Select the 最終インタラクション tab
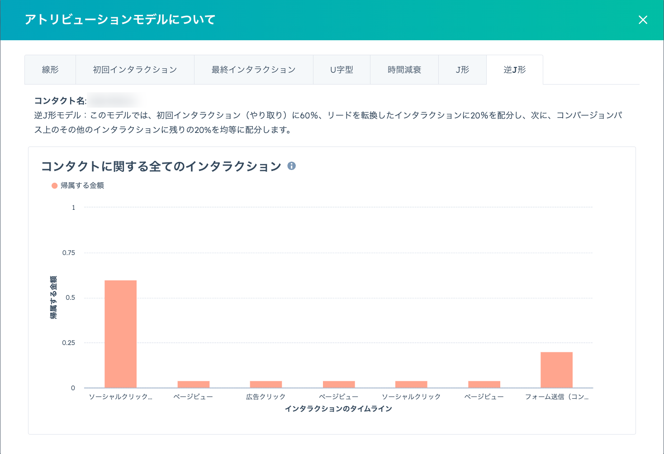This screenshot has width=664, height=454. point(253,70)
